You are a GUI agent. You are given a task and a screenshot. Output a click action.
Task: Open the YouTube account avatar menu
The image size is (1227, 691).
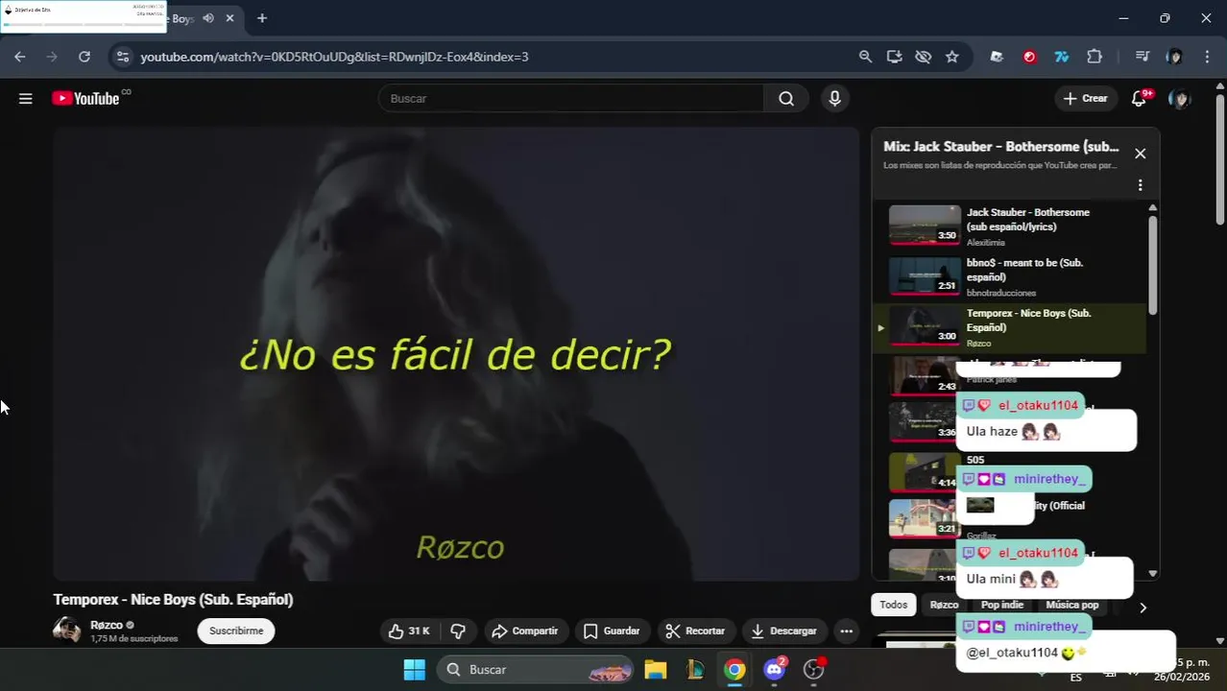[x=1180, y=98]
